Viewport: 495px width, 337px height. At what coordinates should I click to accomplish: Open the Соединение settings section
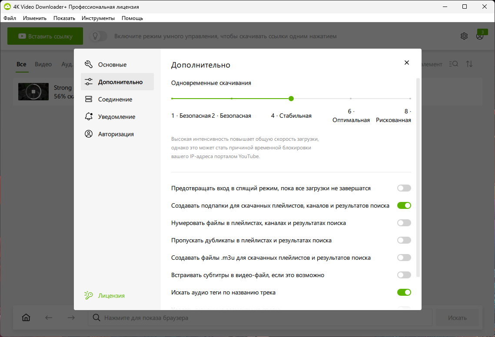point(117,99)
